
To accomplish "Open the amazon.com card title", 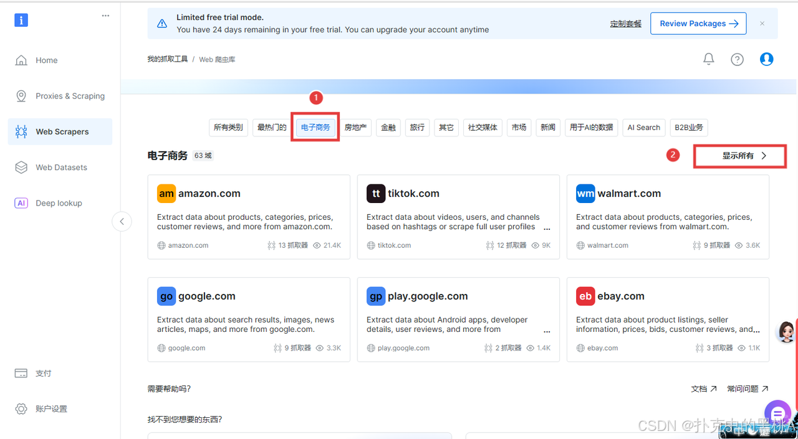I will (x=209, y=194).
